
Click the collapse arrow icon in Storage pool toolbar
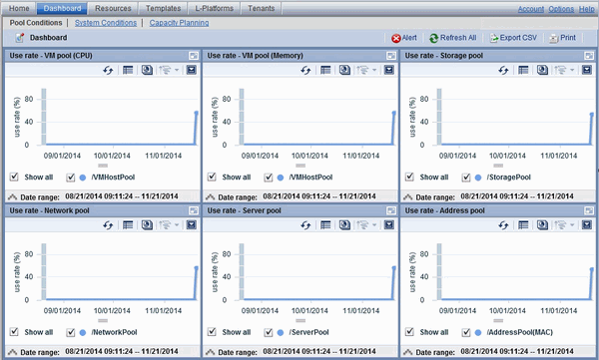[x=587, y=70]
